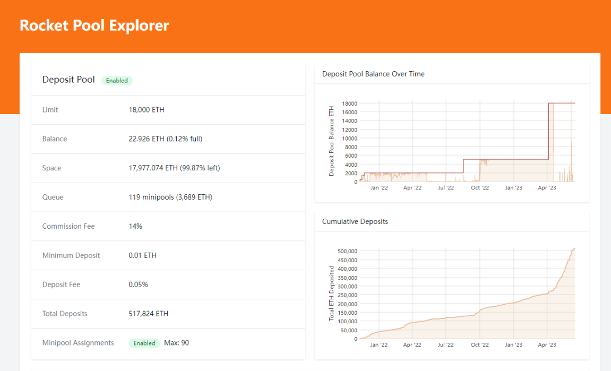Click the Enabled badge next to Deposit Pool

(117, 80)
